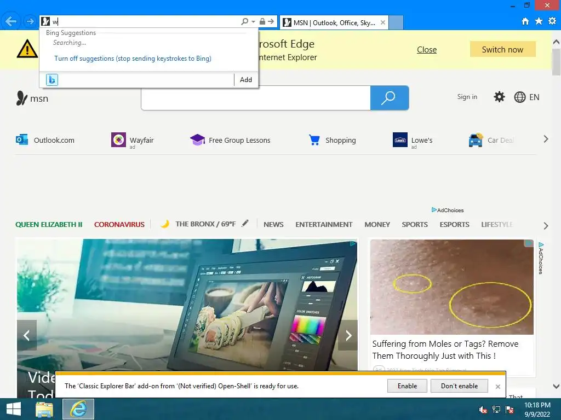Click the security lock icon in address bar
This screenshot has width=561, height=420.
pyautogui.click(x=262, y=21)
